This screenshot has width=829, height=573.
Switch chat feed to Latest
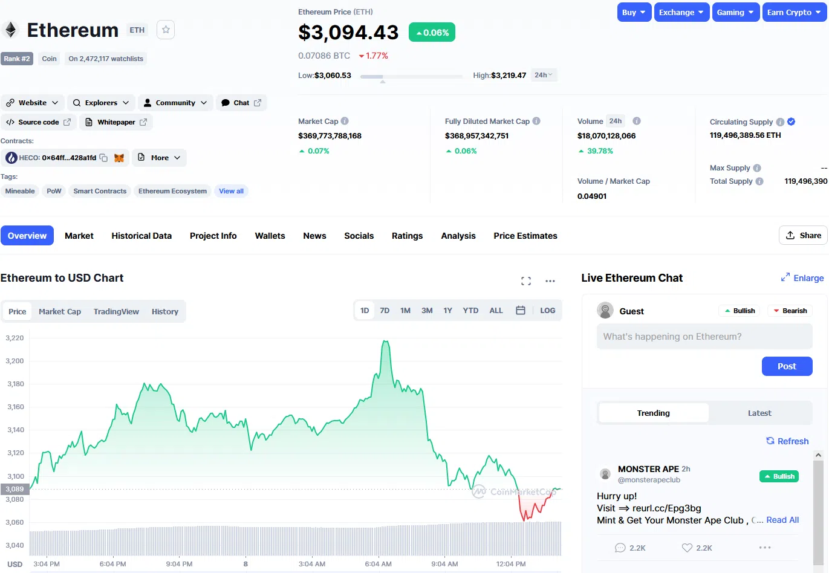pyautogui.click(x=759, y=413)
